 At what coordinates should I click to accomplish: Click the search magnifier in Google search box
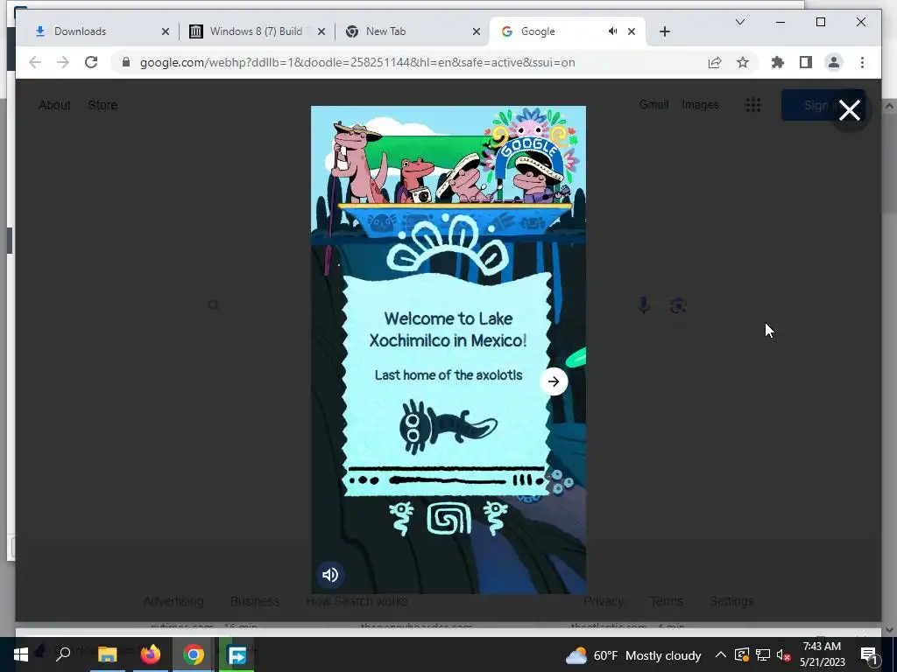click(214, 305)
